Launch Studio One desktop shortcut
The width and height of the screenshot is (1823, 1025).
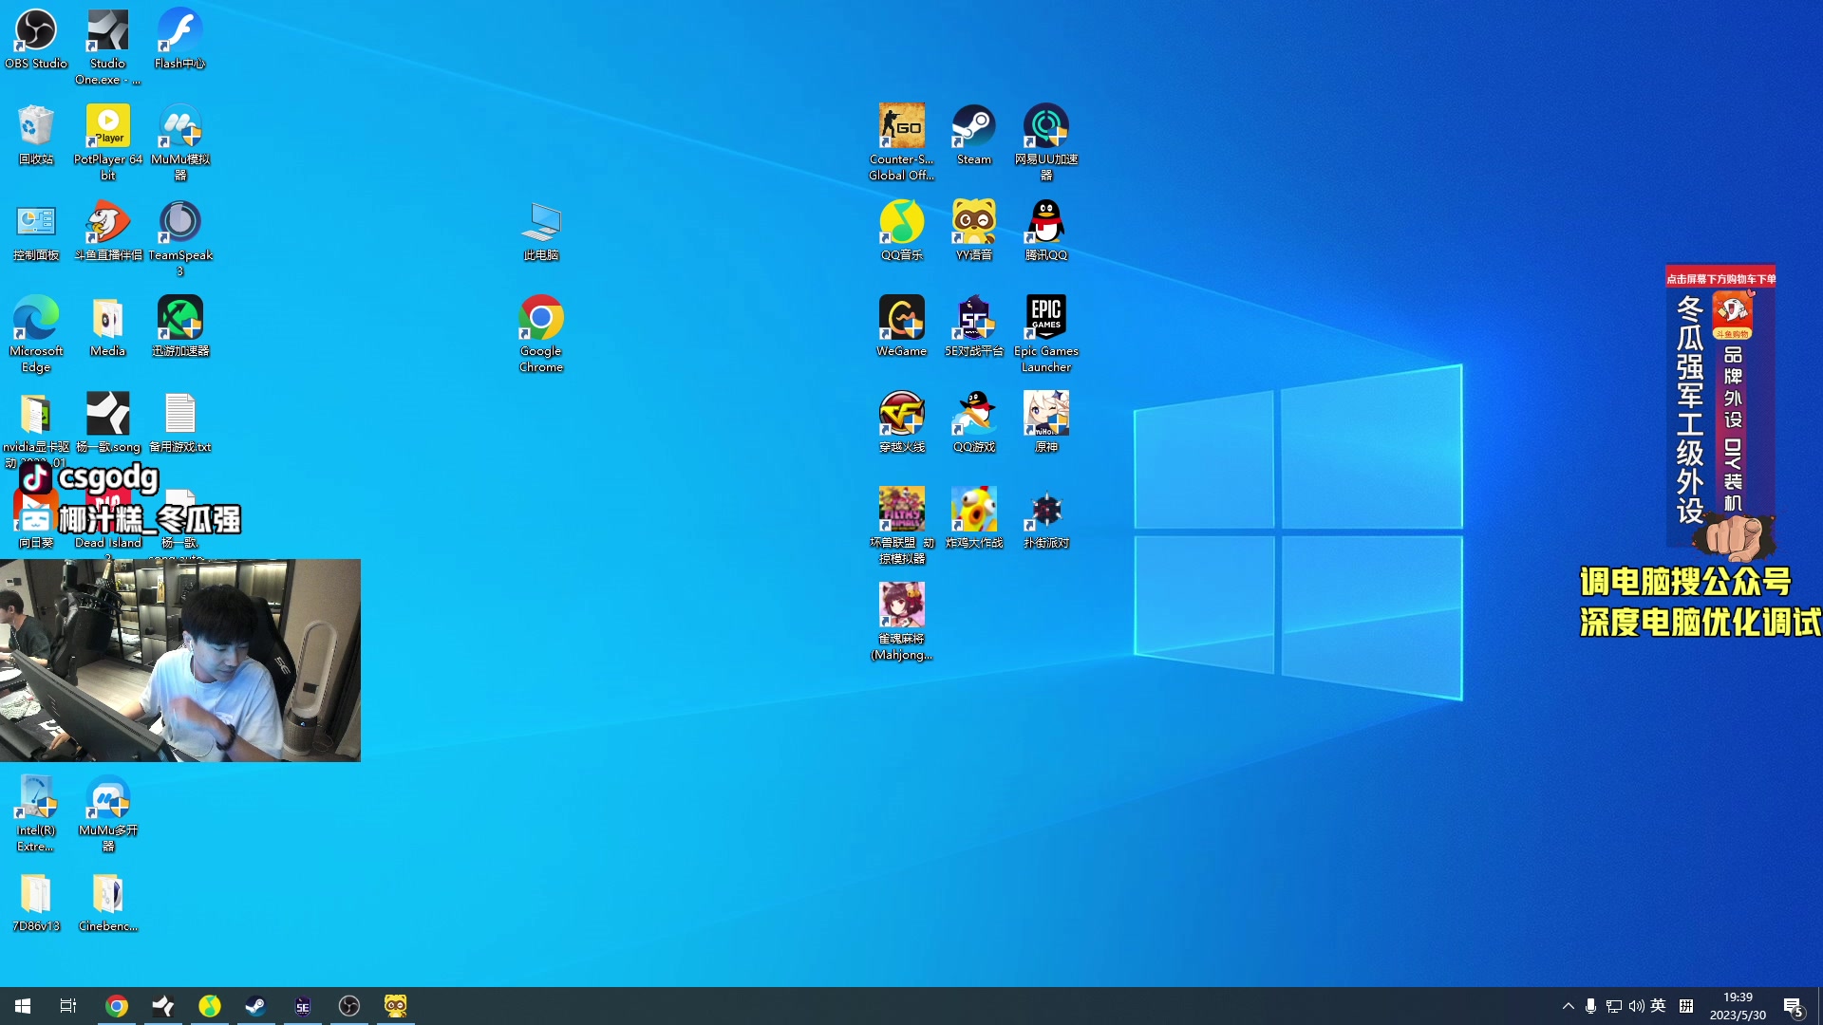[x=108, y=47]
